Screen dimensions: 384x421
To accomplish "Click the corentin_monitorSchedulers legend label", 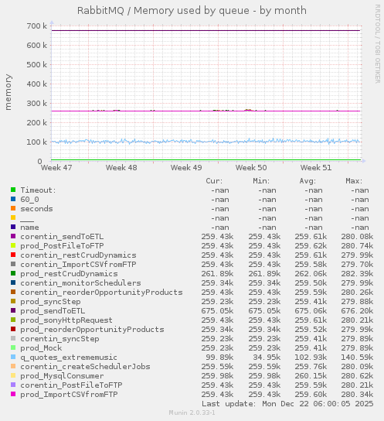I will (80, 283).
